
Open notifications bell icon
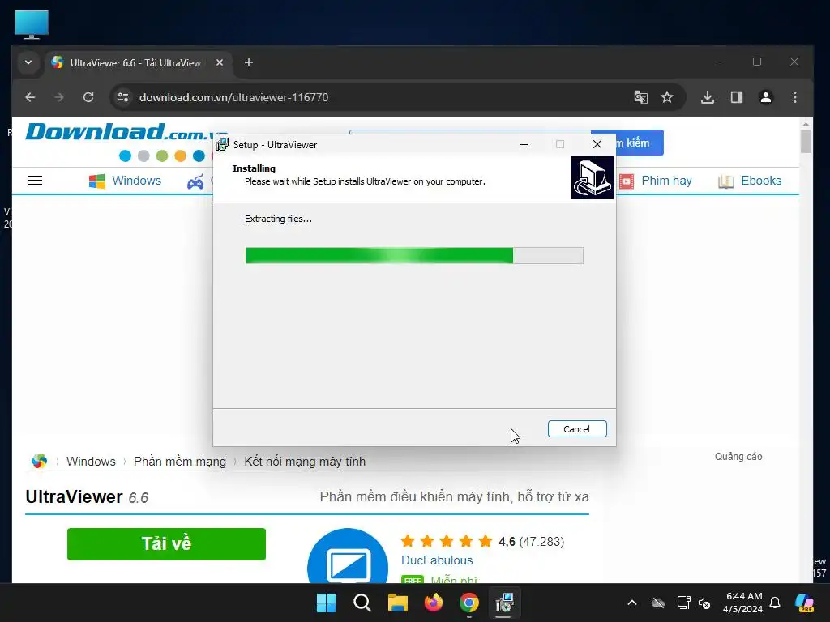(775, 603)
